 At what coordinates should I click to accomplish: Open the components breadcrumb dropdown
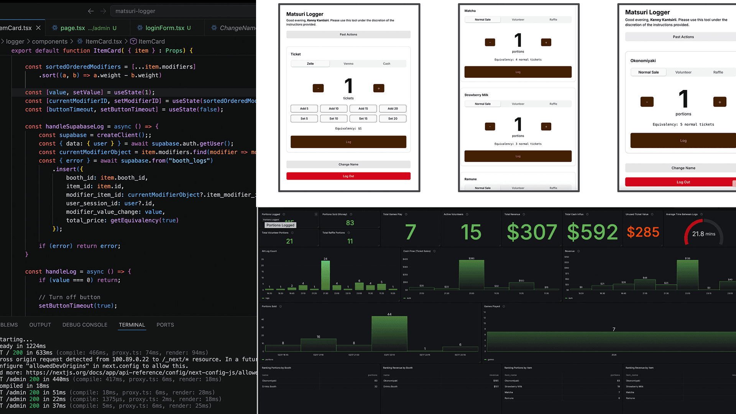50,41
